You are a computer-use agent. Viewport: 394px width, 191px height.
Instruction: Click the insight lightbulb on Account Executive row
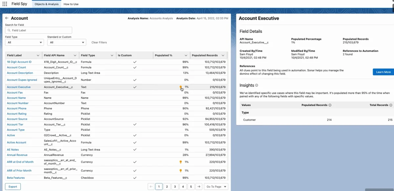pos(181,87)
